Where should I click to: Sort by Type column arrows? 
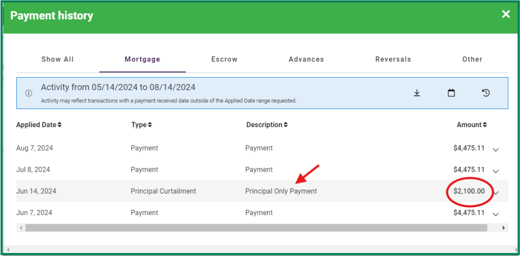click(150, 125)
